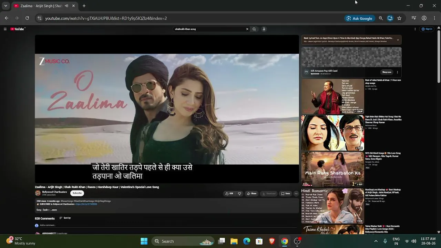Save the video to a playlist
The width and height of the screenshot is (441, 248).
coord(286,194)
